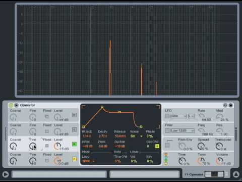Image resolution: width=242 pixels, height=182 pixels.
Task: Check the Fixed box for oscillator C
Action: click(47, 131)
